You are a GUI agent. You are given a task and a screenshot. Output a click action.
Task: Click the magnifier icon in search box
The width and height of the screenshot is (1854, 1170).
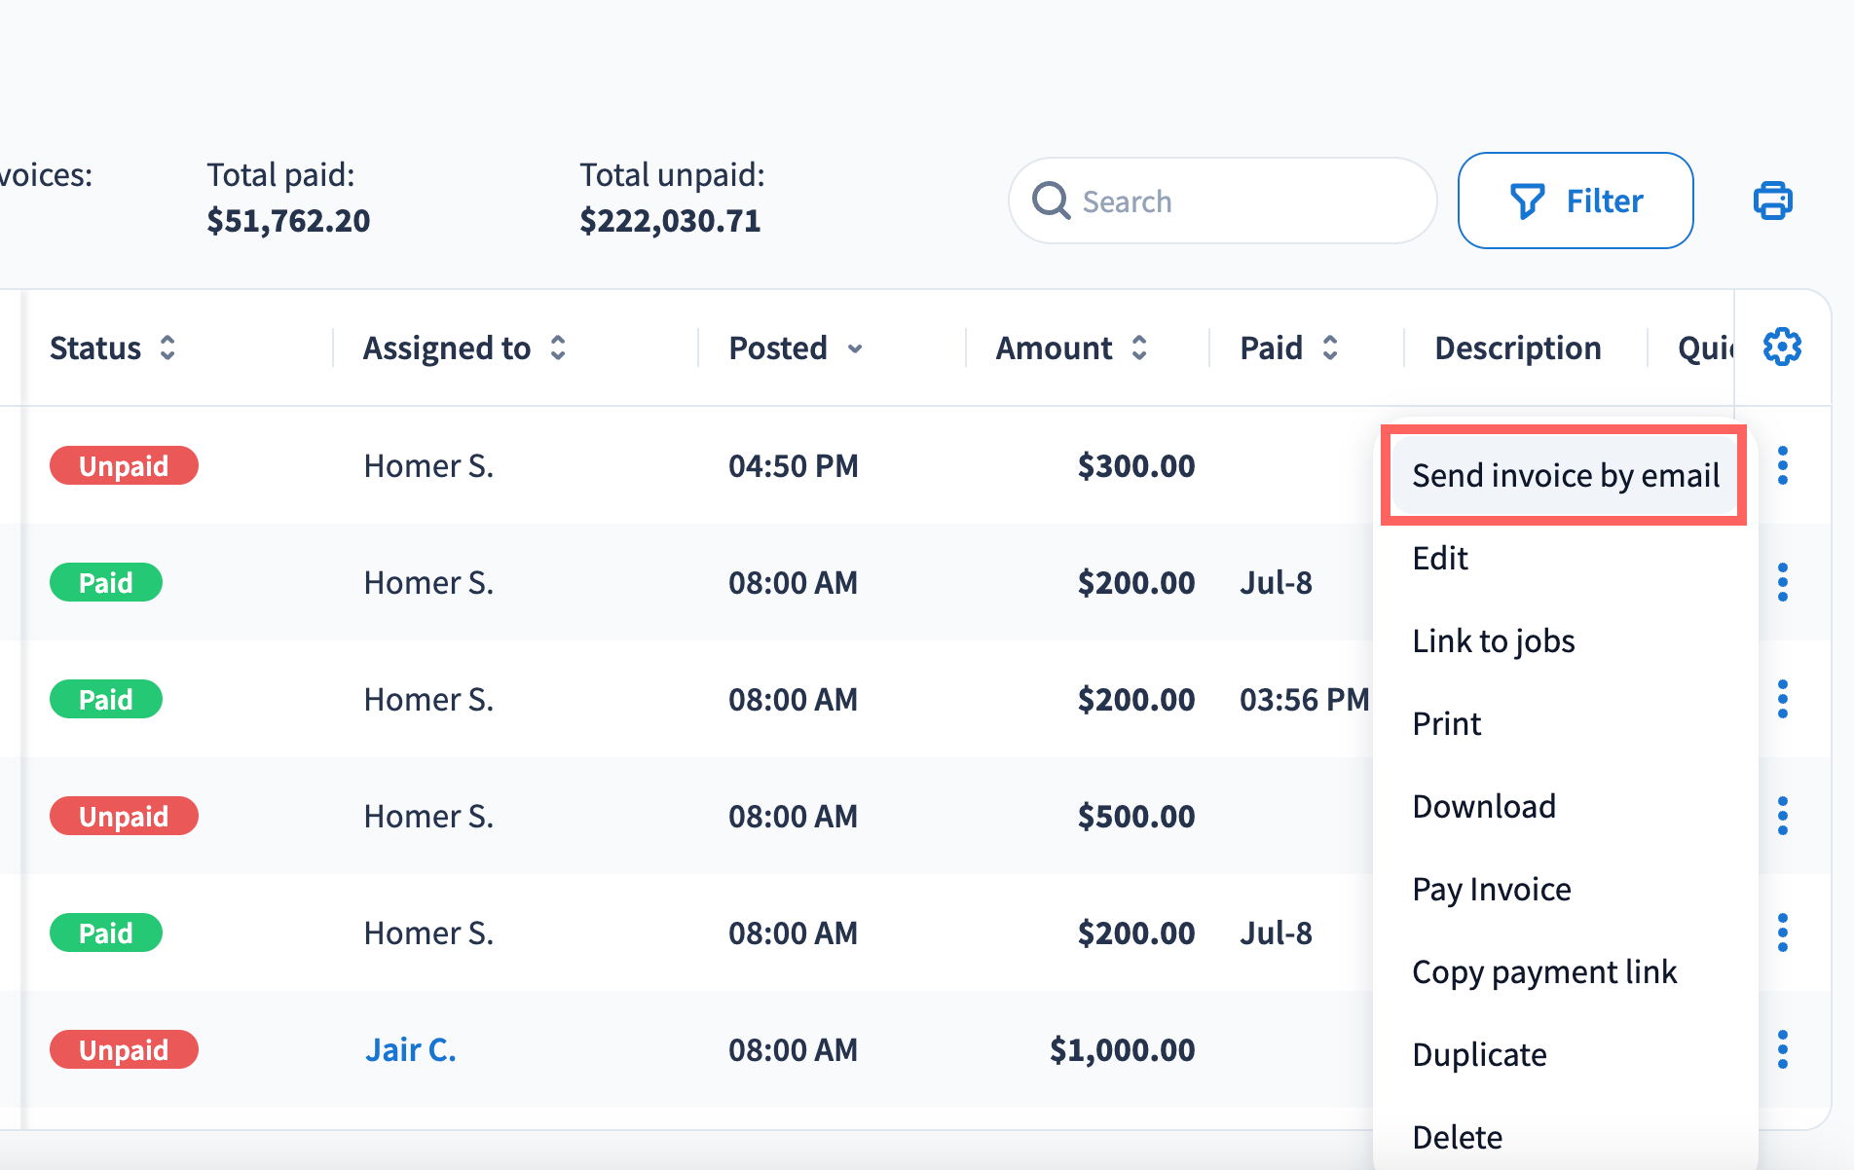coord(1051,201)
